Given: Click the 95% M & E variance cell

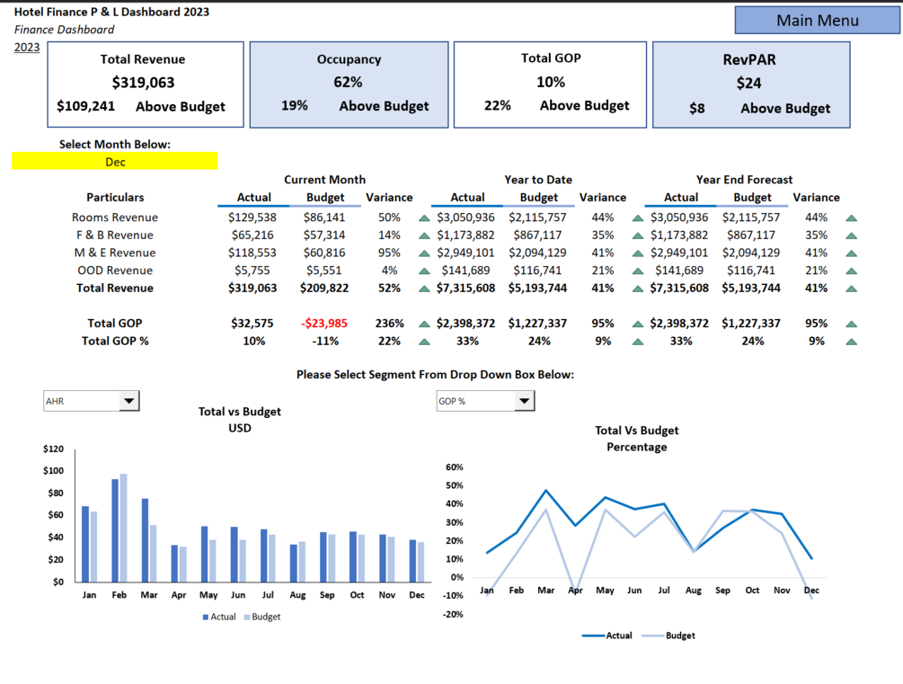Looking at the screenshot, I should click(x=389, y=253).
